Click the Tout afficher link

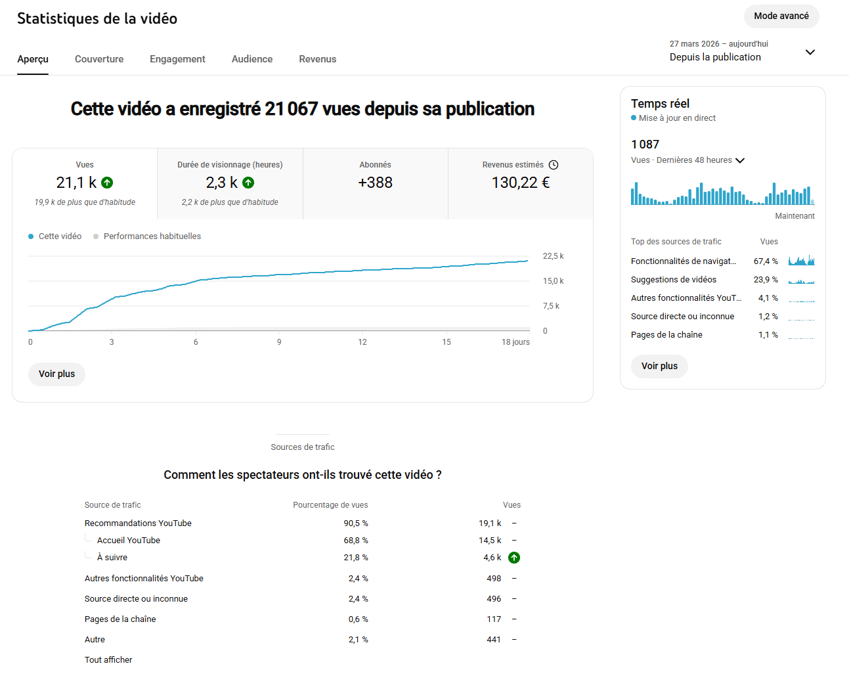108,660
